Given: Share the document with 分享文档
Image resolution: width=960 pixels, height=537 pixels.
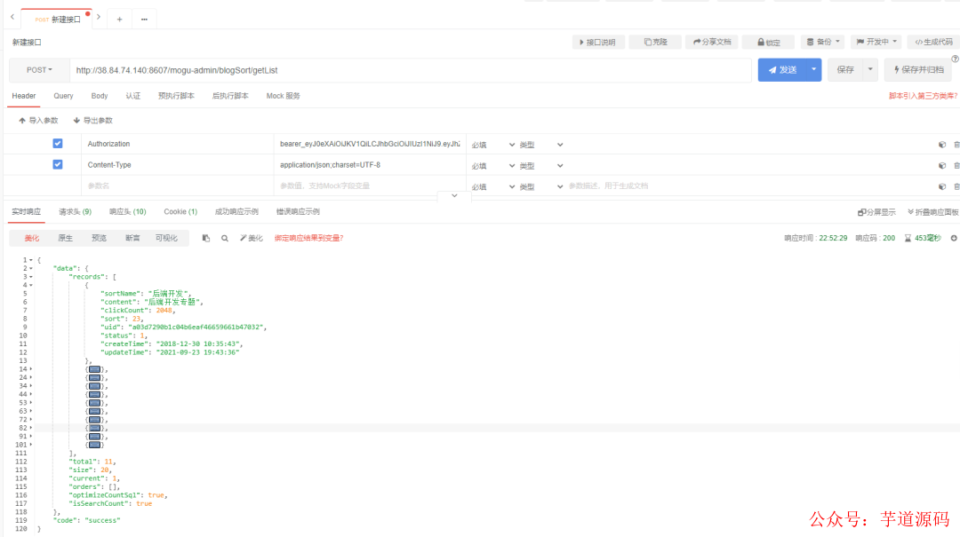Looking at the screenshot, I should tap(712, 43).
